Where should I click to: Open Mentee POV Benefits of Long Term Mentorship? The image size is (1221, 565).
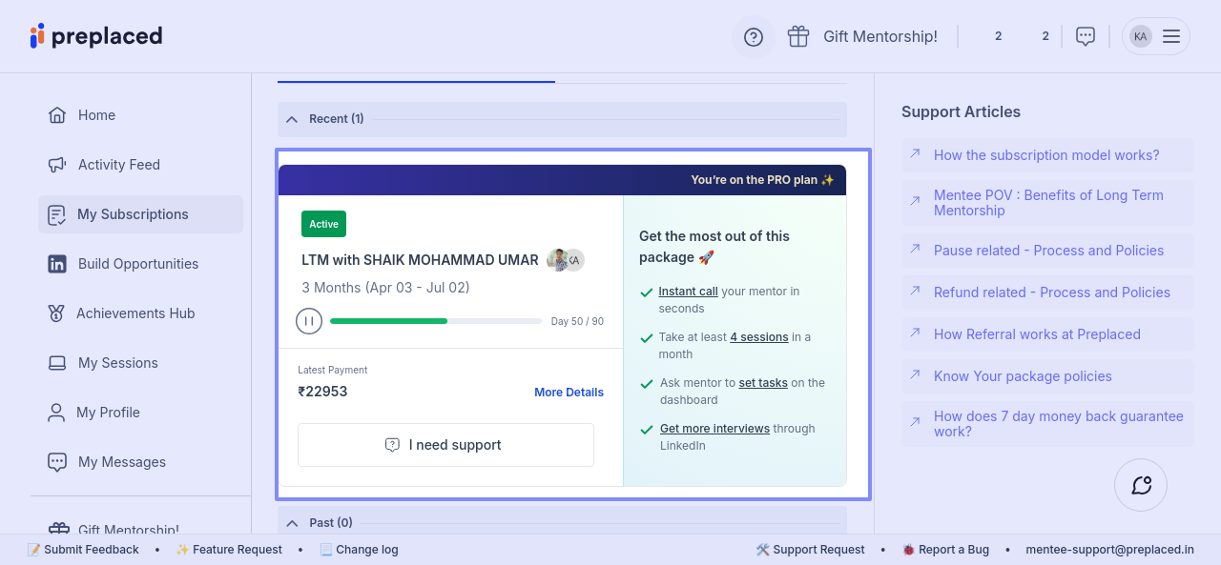(1047, 203)
